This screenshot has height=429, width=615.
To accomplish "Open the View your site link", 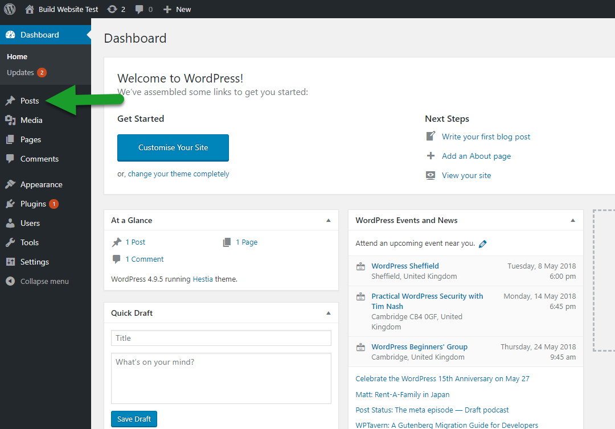I will tap(466, 175).
